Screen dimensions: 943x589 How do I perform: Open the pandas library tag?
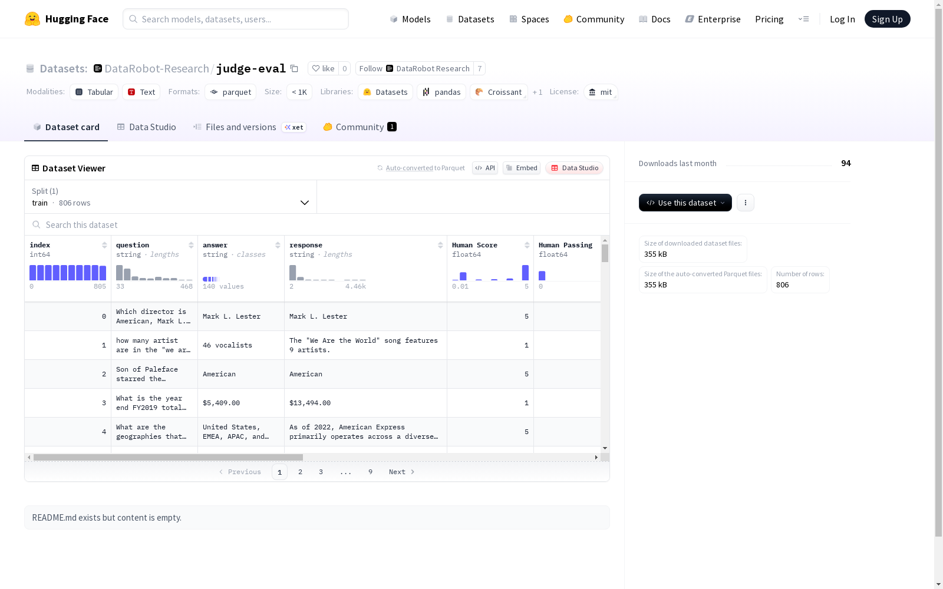pyautogui.click(x=441, y=92)
